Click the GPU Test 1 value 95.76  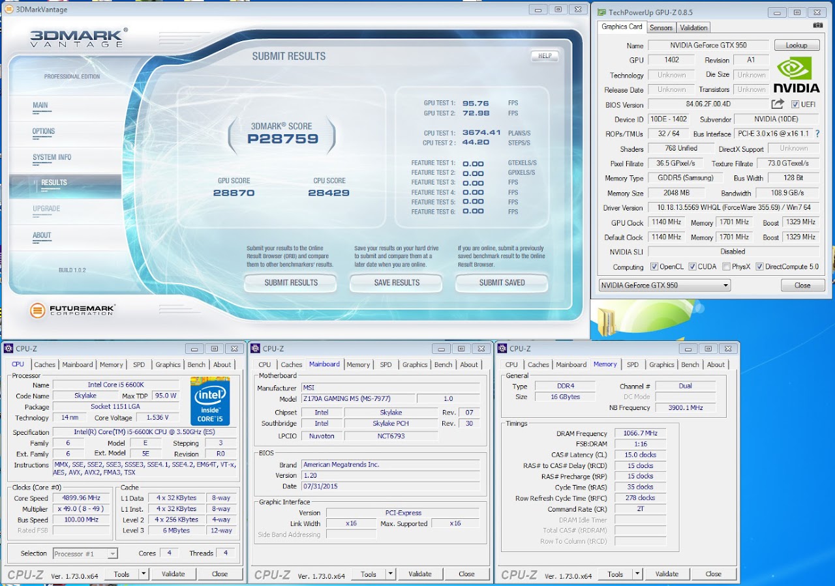[476, 104]
